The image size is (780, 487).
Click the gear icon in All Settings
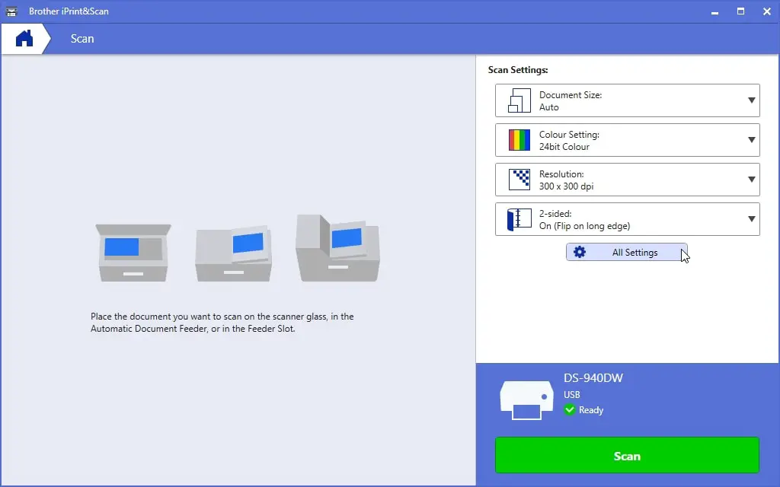pyautogui.click(x=580, y=252)
